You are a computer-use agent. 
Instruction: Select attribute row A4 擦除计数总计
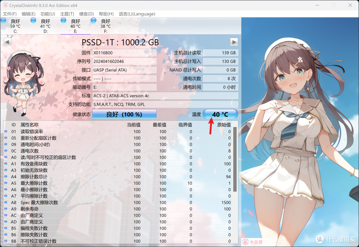click(118, 177)
